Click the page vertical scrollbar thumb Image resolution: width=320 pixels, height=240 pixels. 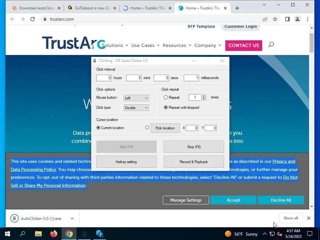pyautogui.click(x=312, y=42)
